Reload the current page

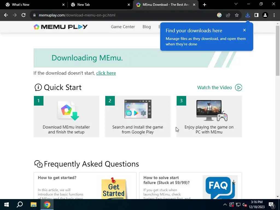[24, 15]
